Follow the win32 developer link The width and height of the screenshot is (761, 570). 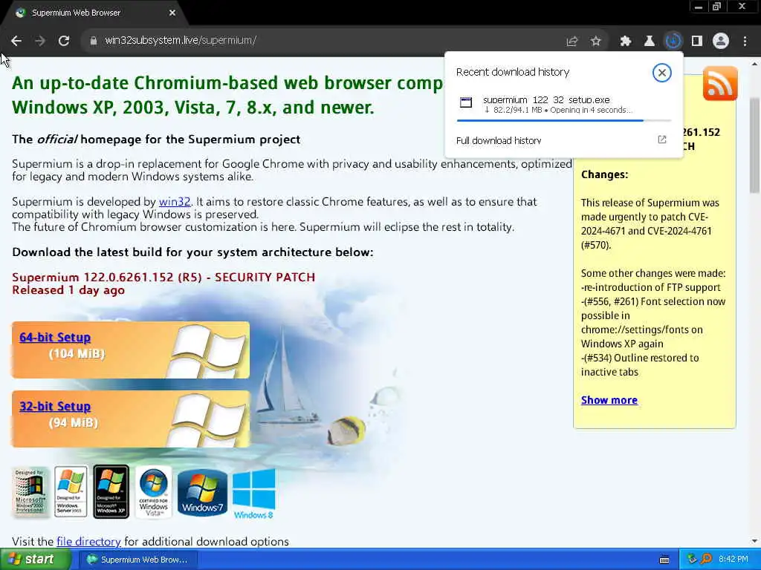(175, 202)
